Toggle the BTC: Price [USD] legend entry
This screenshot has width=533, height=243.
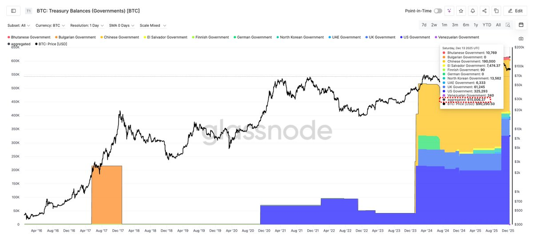point(52,44)
